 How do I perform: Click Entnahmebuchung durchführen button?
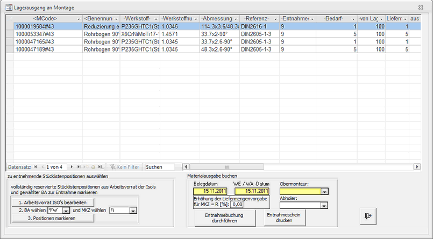(x=225, y=218)
